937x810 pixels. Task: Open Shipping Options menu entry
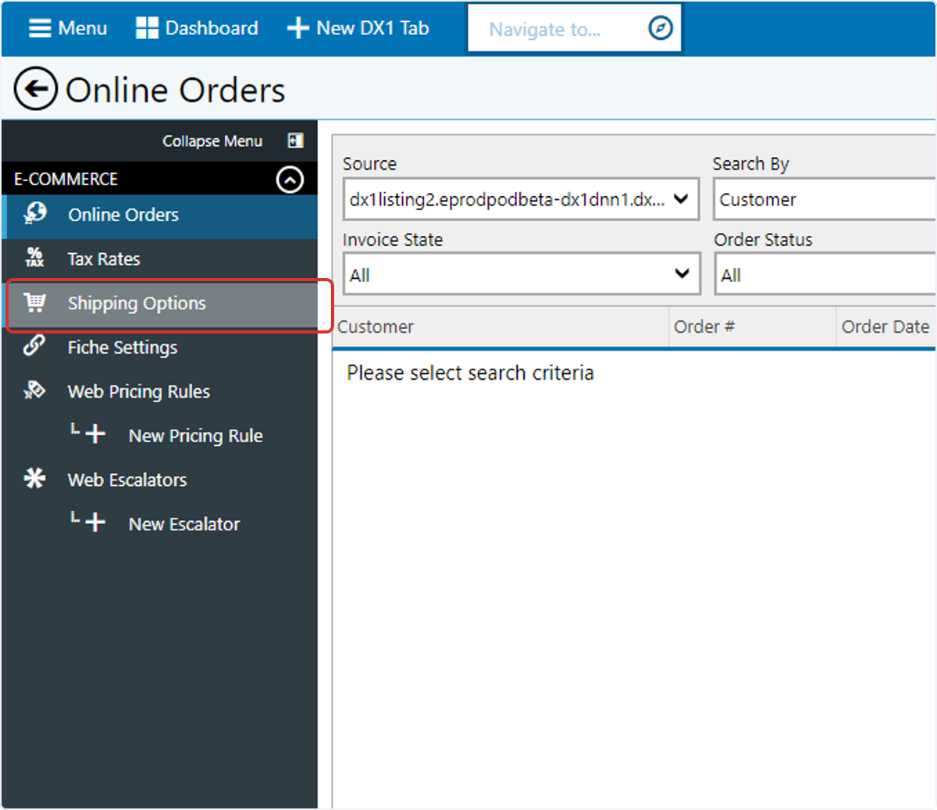[x=159, y=303]
